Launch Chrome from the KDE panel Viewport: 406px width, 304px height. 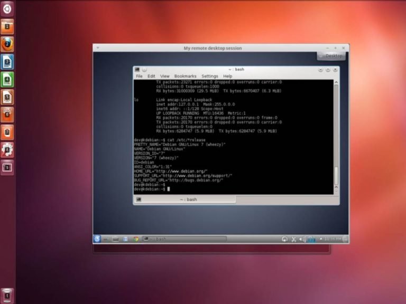pyautogui.click(x=136, y=239)
